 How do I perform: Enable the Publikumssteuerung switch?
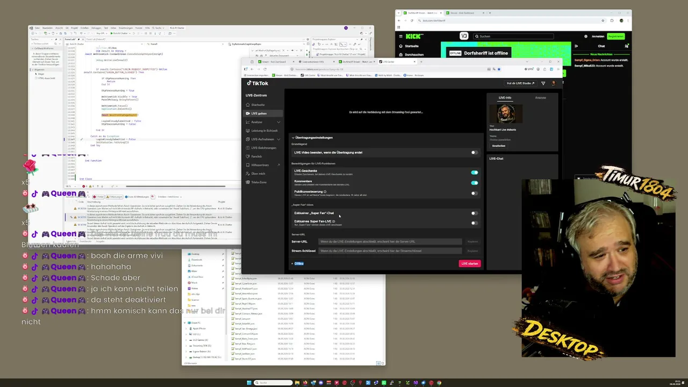click(474, 193)
